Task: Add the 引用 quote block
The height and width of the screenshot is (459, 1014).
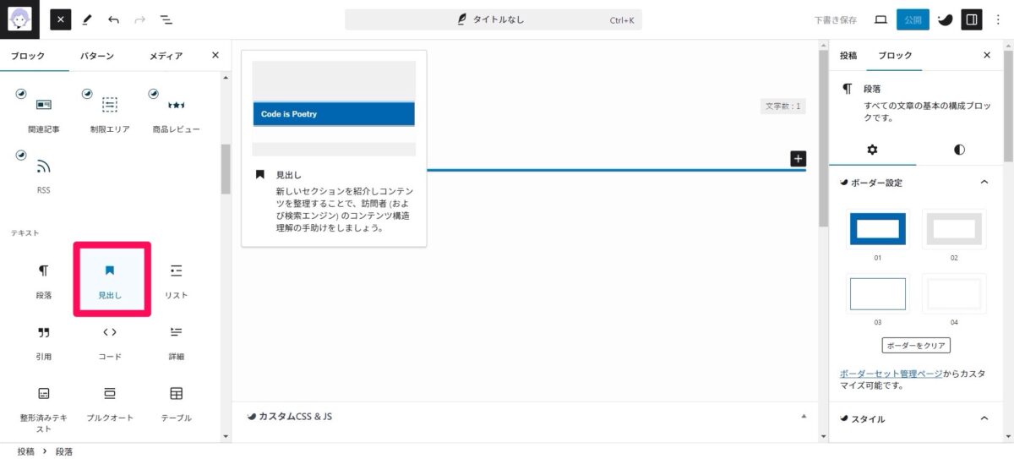Action: [x=44, y=341]
